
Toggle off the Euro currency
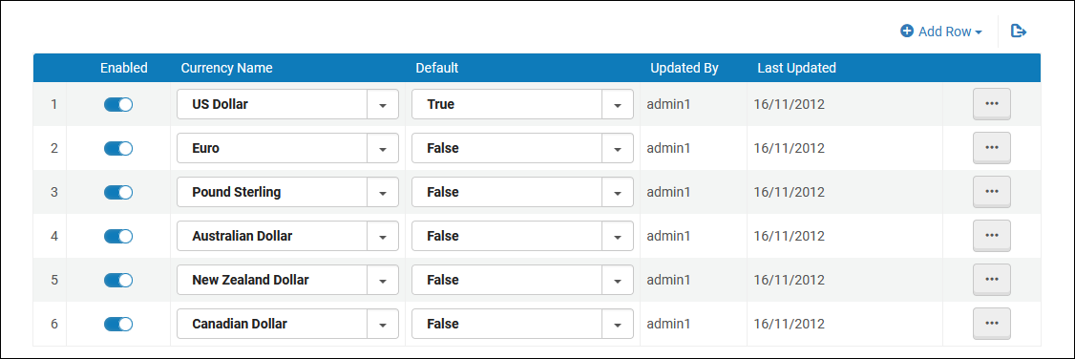[118, 148]
